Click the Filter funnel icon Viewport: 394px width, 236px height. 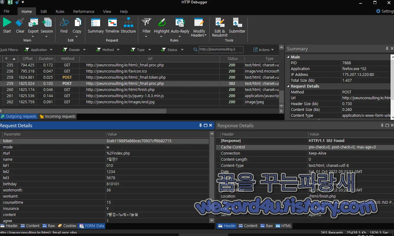(147, 22)
